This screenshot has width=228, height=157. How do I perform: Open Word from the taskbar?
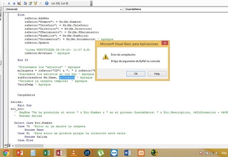pyautogui.click(x=127, y=152)
